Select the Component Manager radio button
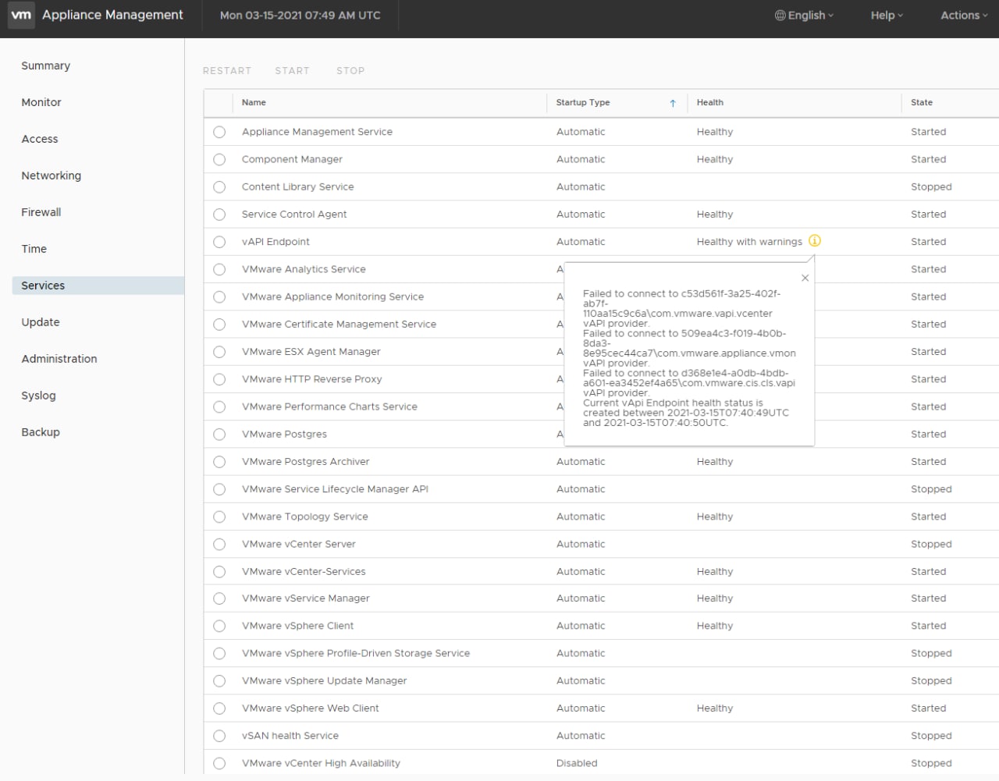The image size is (999, 781). tap(219, 159)
